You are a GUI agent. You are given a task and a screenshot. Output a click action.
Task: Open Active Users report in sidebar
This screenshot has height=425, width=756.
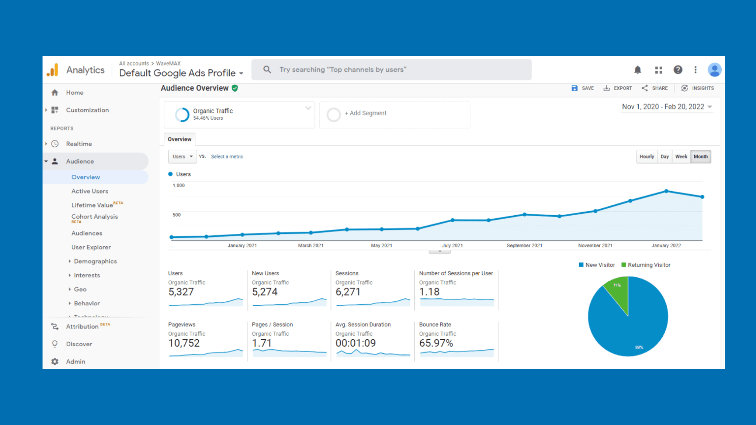(90, 191)
